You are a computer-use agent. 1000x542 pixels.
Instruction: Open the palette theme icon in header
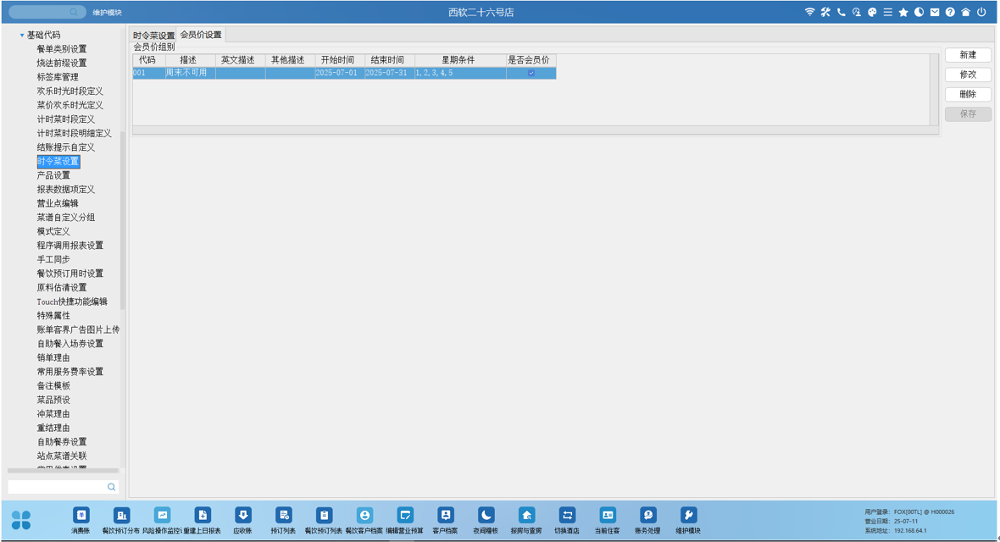tap(872, 12)
